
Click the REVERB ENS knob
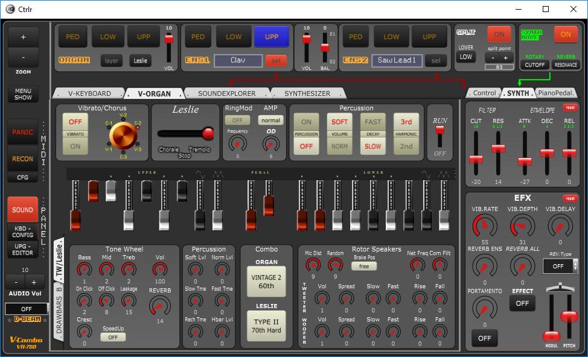pos(485,267)
